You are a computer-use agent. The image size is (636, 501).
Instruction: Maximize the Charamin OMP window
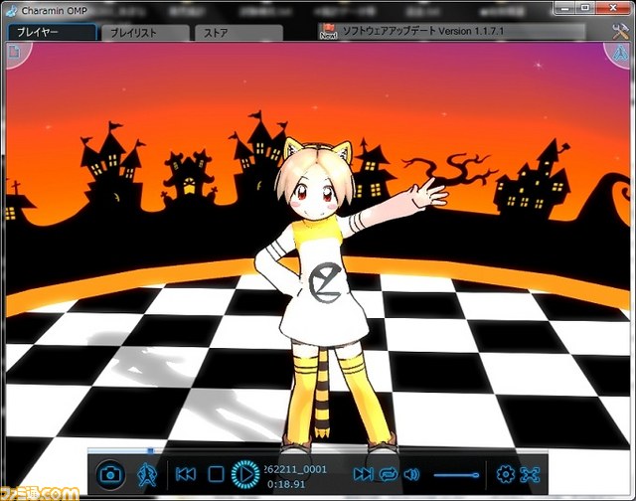(585, 8)
